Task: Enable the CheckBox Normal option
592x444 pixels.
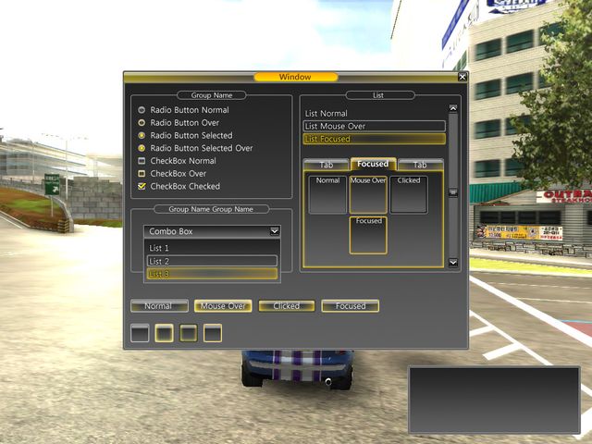Action: click(x=142, y=161)
